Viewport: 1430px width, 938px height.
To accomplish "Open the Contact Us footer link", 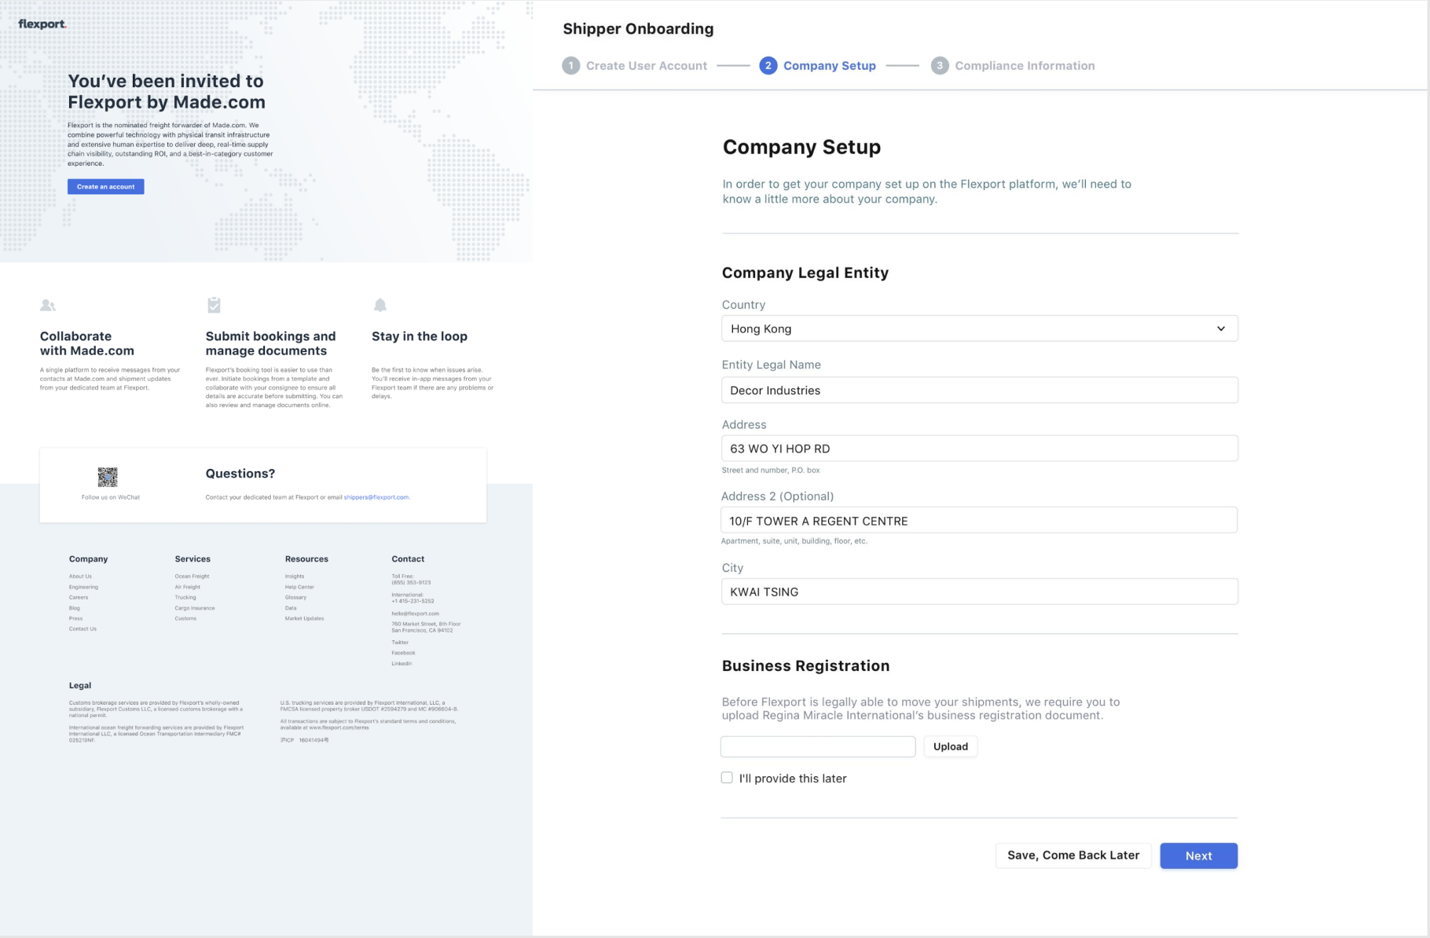I will coord(82,629).
